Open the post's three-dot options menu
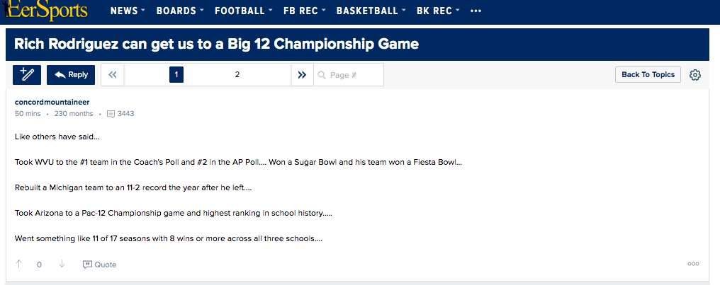The width and height of the screenshot is (720, 285). pyautogui.click(x=693, y=264)
